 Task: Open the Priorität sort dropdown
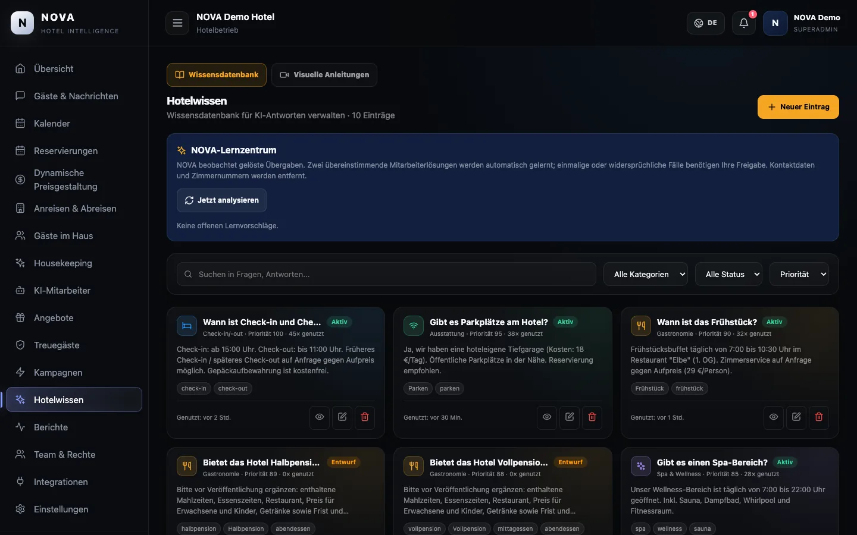click(799, 274)
